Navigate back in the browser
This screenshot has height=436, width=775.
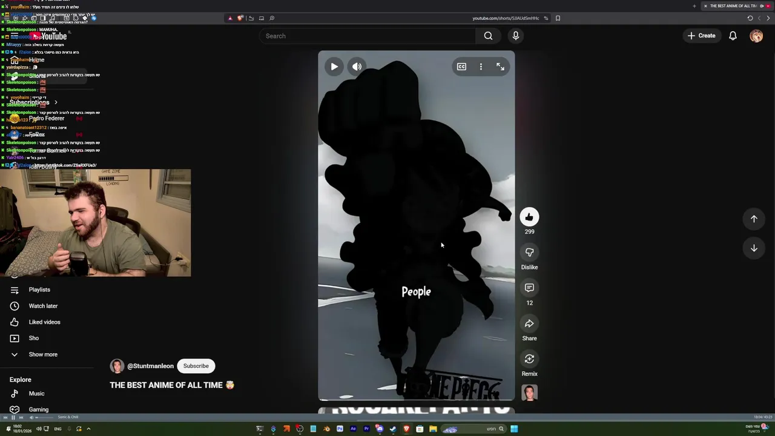[768, 18]
